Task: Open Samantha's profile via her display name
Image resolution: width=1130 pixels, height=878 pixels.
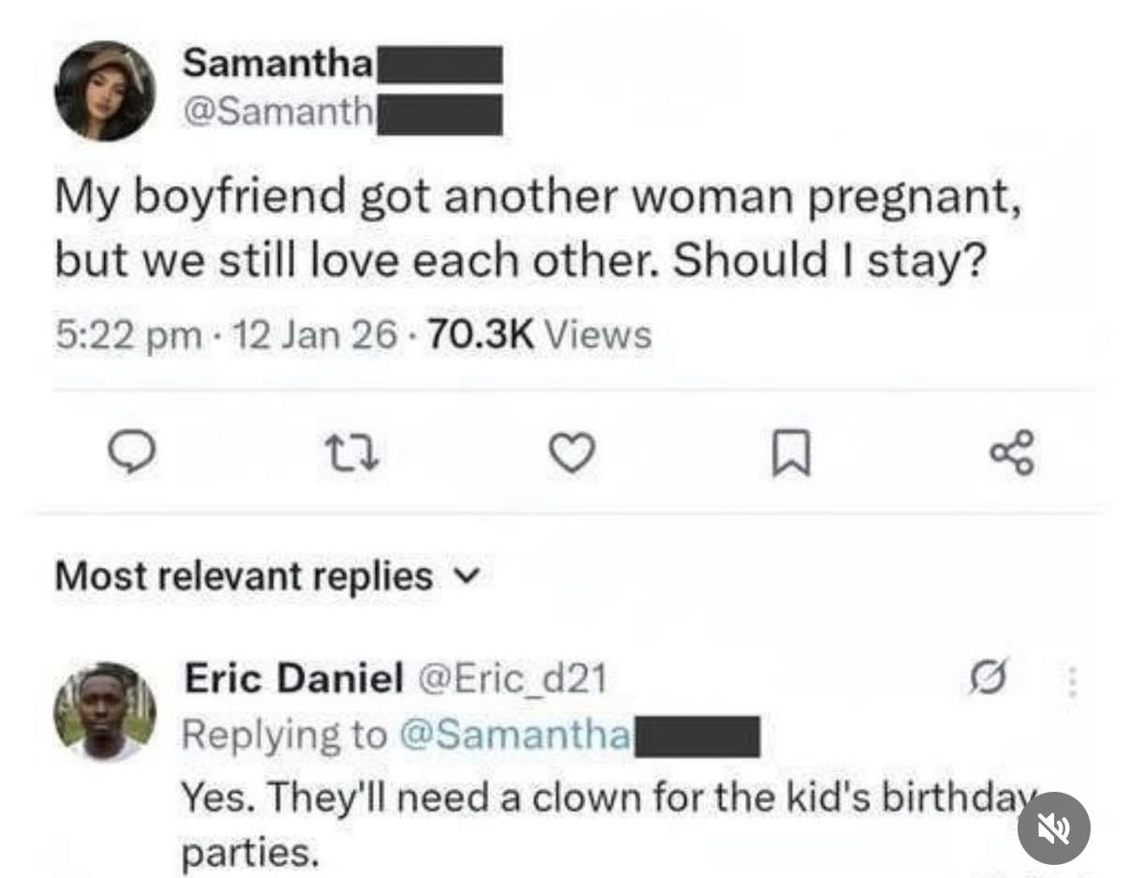Action: pos(275,65)
